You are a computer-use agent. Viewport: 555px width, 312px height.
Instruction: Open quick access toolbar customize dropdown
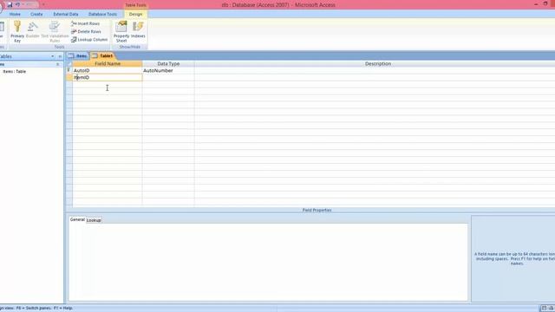coord(43,4)
